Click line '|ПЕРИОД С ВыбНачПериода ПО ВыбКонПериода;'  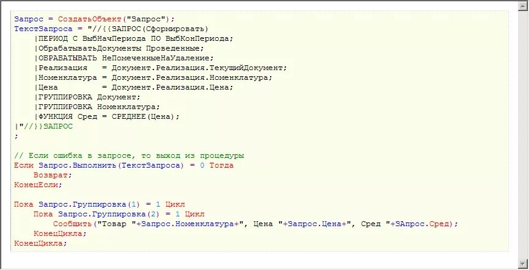coord(134,38)
